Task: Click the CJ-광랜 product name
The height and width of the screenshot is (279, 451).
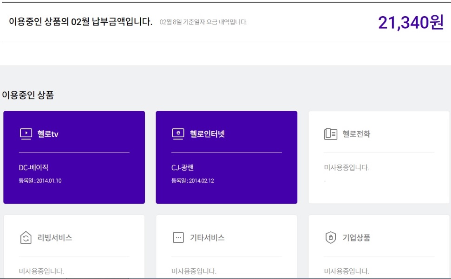Action: pos(183,168)
